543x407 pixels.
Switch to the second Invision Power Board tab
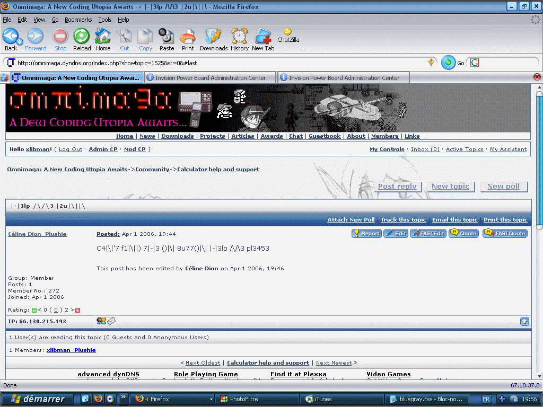coord(210,77)
